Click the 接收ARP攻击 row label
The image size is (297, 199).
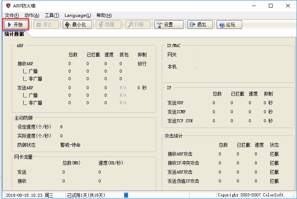pos(180,154)
